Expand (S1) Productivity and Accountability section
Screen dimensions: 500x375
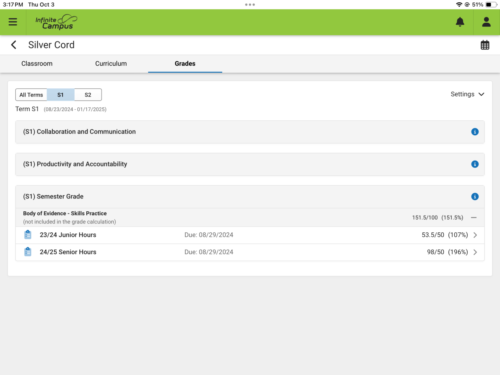tap(250, 164)
